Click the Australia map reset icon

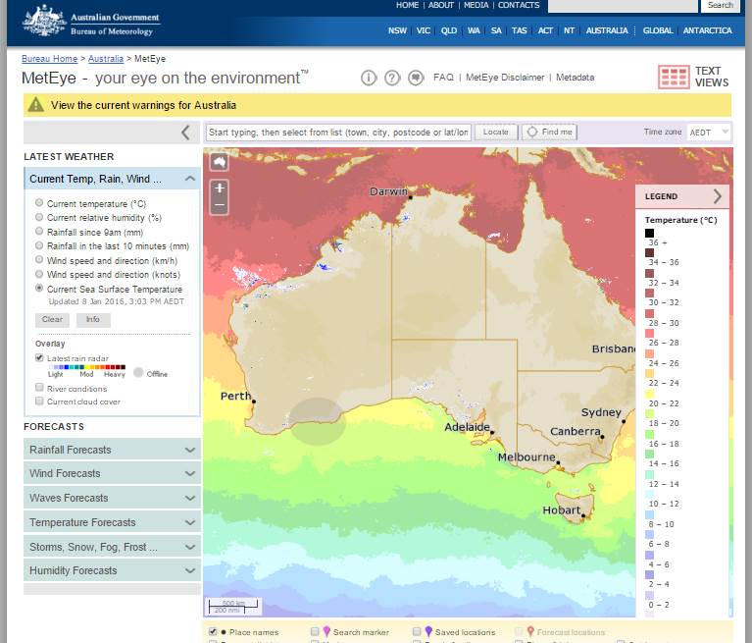pyautogui.click(x=220, y=162)
